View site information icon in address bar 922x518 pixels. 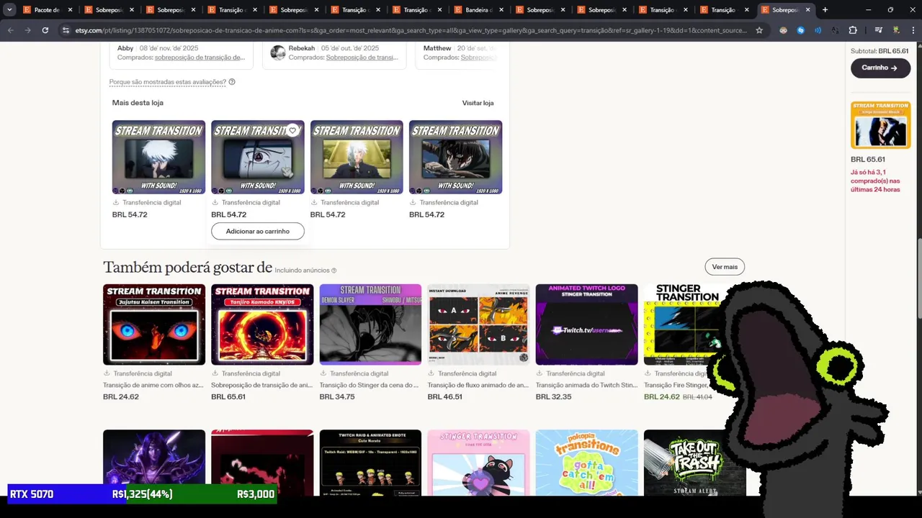pyautogui.click(x=66, y=30)
